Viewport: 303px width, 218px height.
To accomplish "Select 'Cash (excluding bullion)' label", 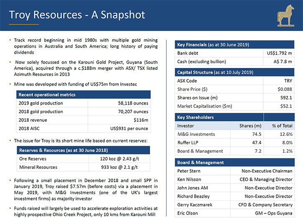I will coord(201,62).
